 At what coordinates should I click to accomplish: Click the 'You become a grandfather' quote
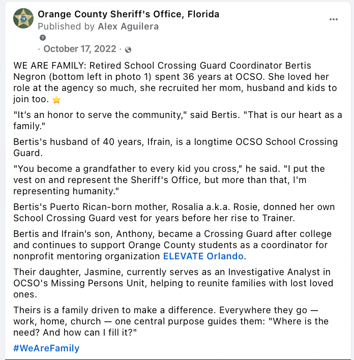tap(169, 179)
